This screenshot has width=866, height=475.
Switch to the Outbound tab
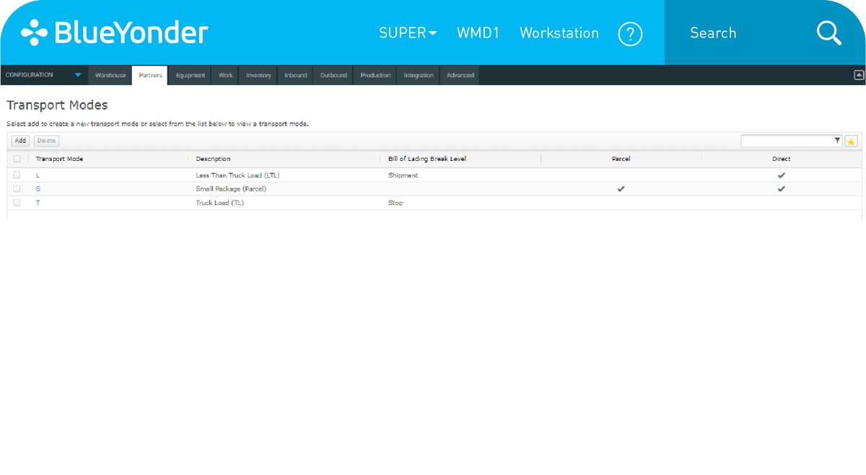pos(333,74)
